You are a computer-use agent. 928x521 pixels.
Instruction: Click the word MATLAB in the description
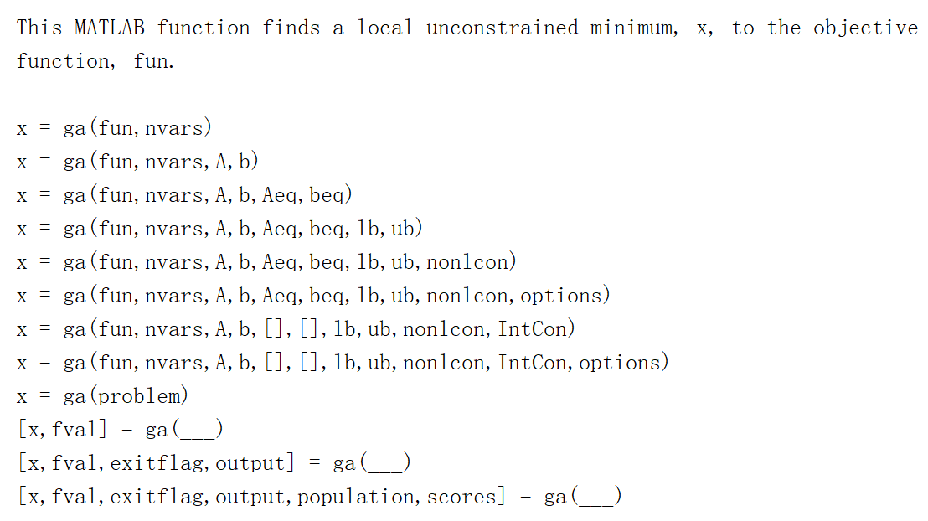(x=110, y=28)
